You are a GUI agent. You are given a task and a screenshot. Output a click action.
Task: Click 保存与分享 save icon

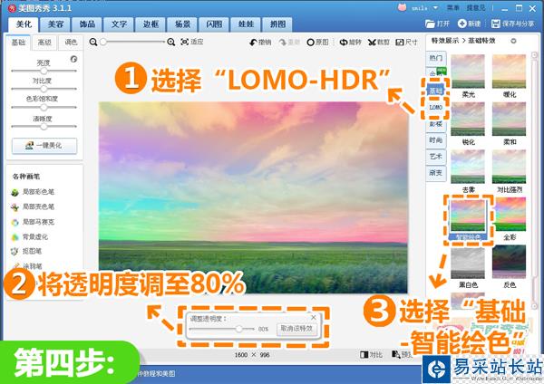click(496, 24)
